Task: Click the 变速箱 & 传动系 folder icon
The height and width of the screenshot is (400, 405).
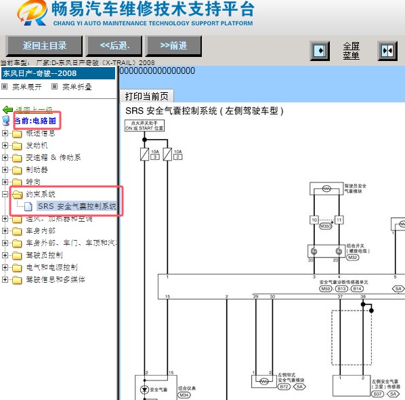Action: click(17, 158)
